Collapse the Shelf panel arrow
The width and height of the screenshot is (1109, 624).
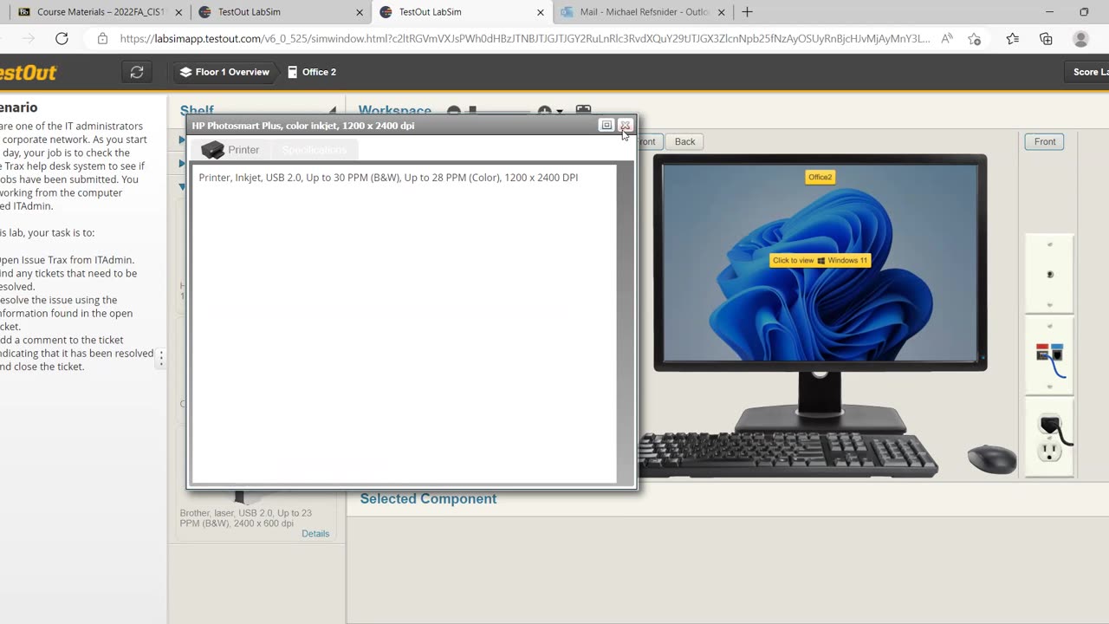click(x=332, y=111)
